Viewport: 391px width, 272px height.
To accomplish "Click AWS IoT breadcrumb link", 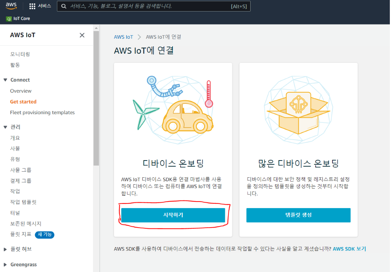I will (124, 37).
